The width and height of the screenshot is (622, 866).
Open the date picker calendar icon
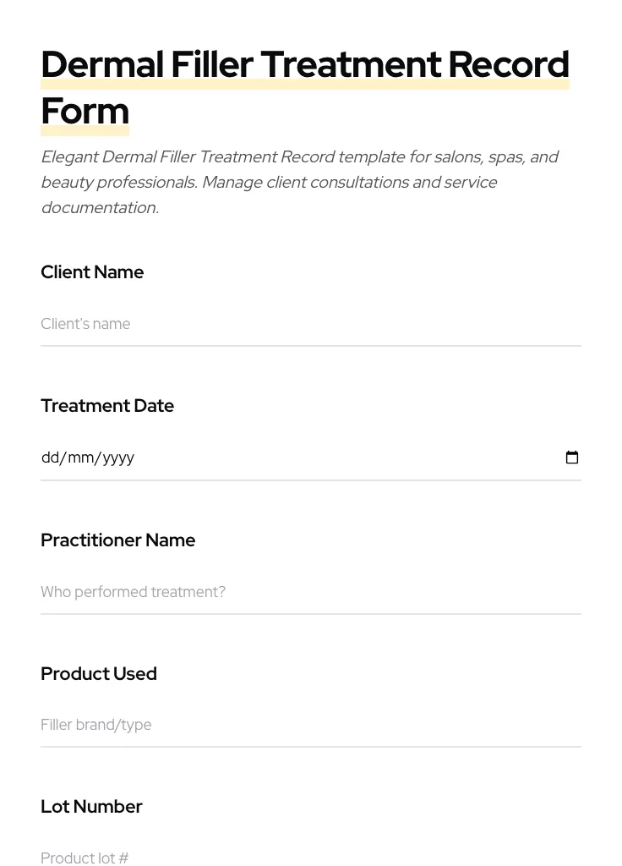click(x=572, y=457)
